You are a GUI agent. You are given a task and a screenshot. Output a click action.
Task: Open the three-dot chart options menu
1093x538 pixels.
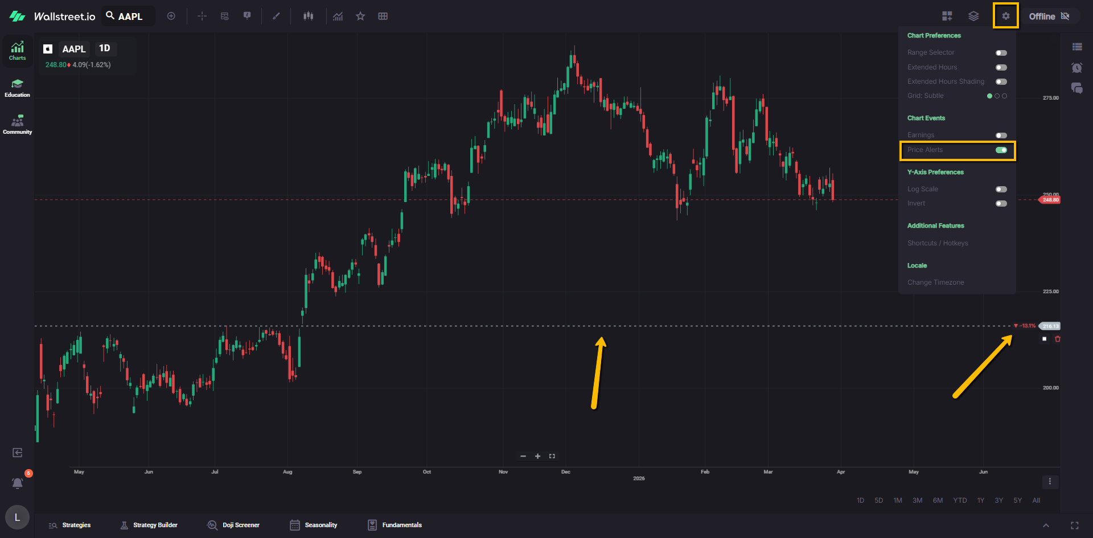1050,482
